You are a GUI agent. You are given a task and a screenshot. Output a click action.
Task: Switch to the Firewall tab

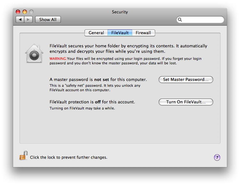click(143, 33)
